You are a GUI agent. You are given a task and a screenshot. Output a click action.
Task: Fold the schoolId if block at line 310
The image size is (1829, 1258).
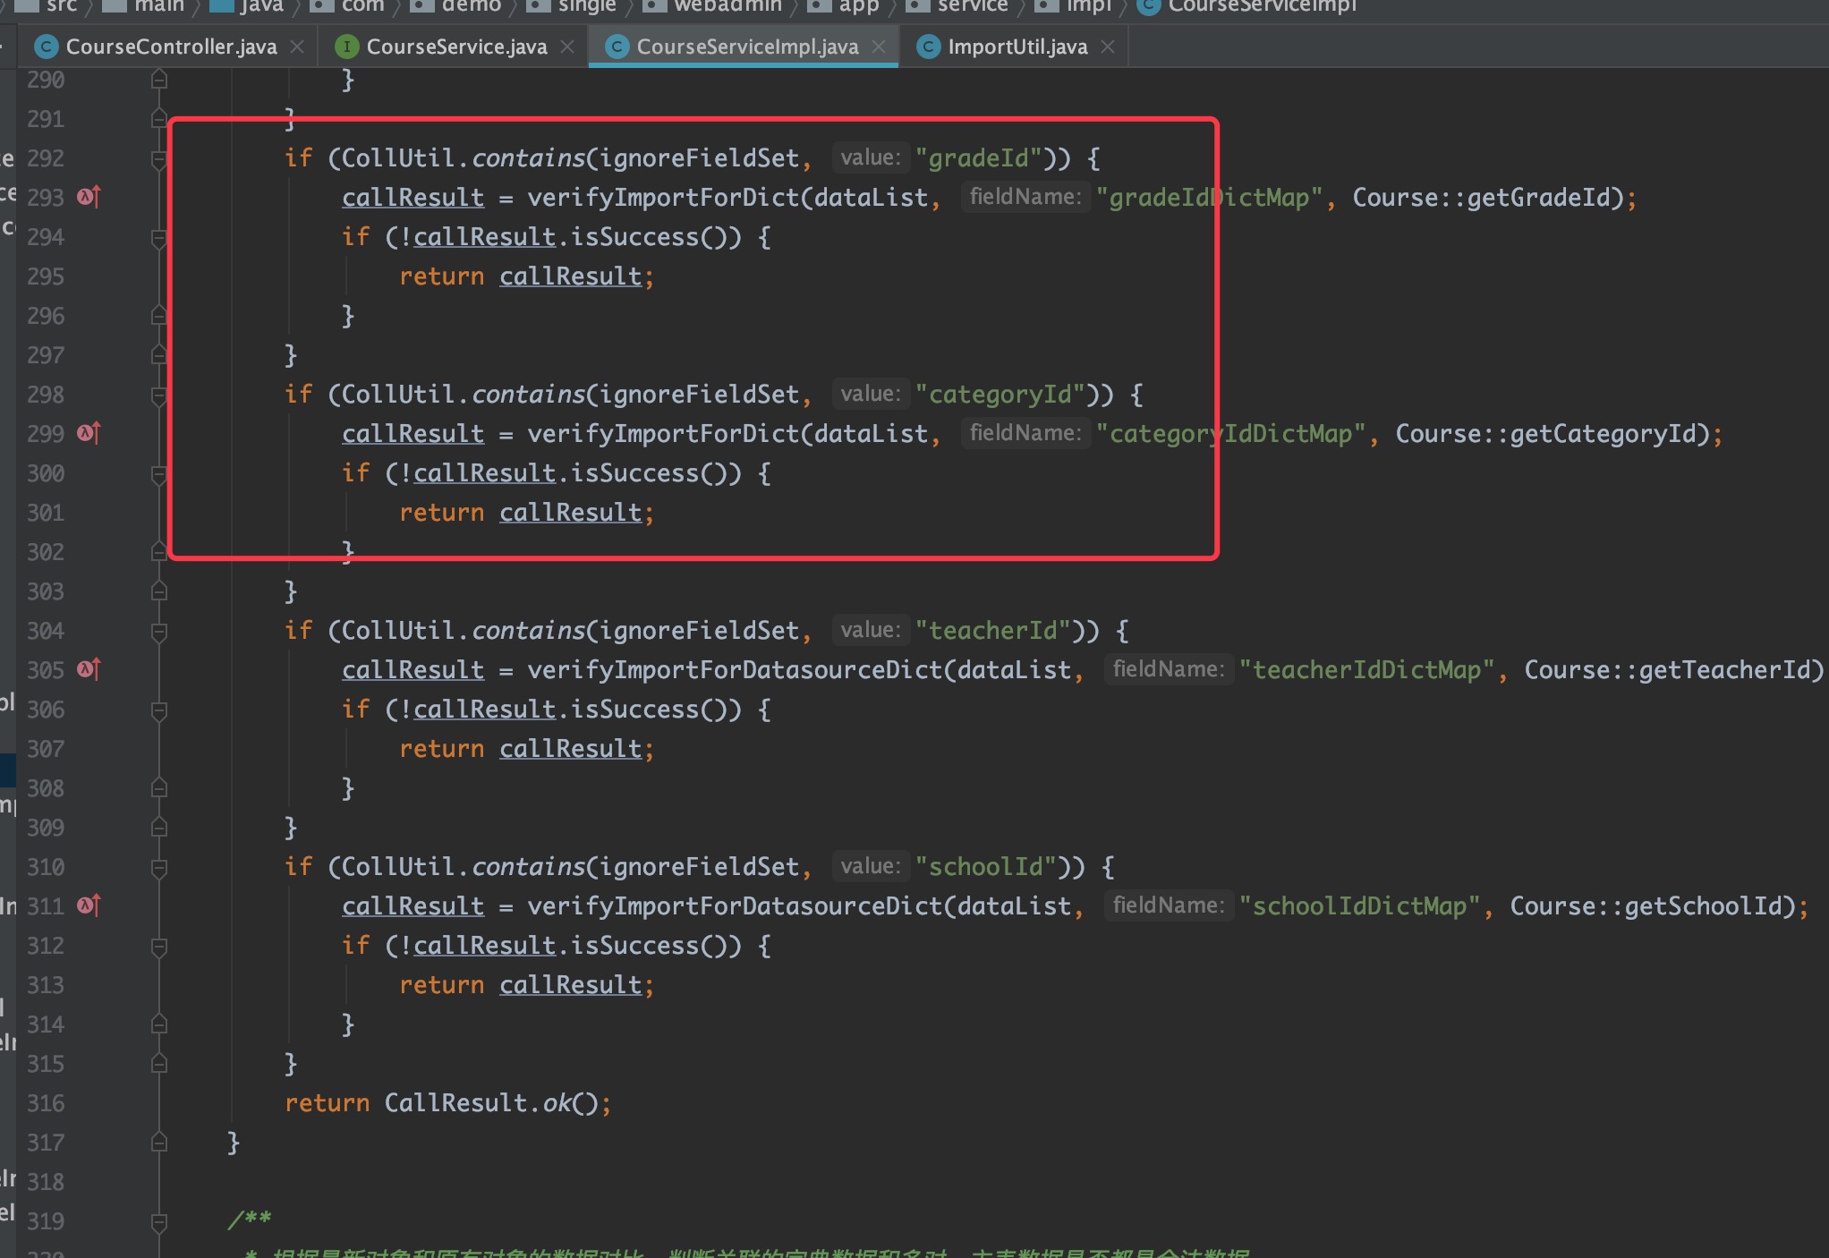159,868
